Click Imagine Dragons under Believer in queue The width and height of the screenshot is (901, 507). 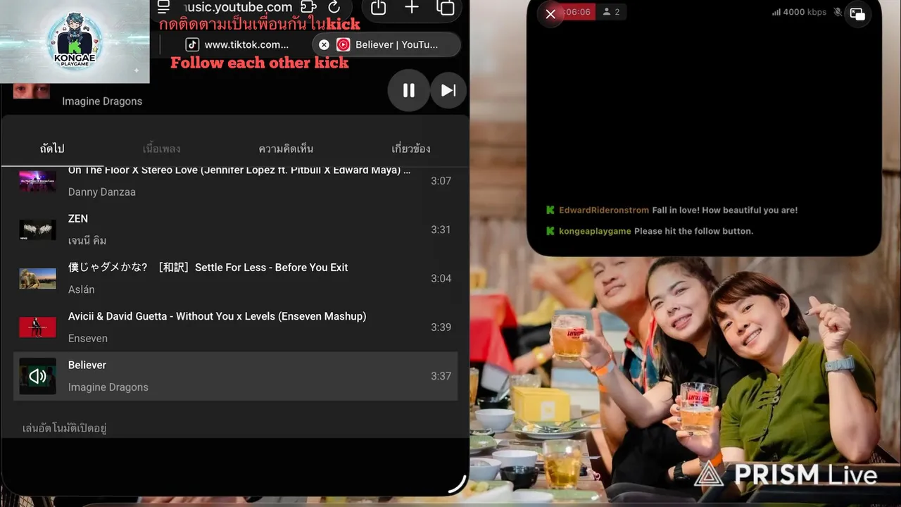108,387
